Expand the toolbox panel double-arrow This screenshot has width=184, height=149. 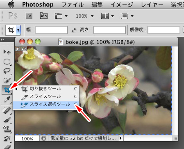click(2, 40)
